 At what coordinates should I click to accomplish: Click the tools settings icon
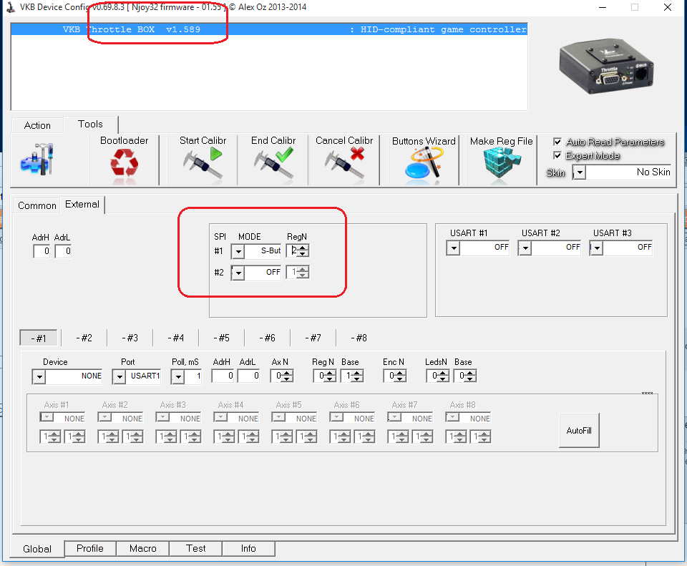[36, 159]
